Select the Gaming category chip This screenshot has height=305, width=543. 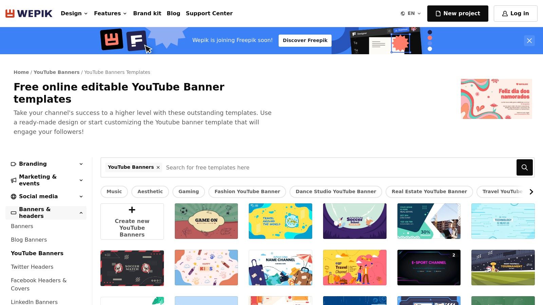click(x=189, y=192)
